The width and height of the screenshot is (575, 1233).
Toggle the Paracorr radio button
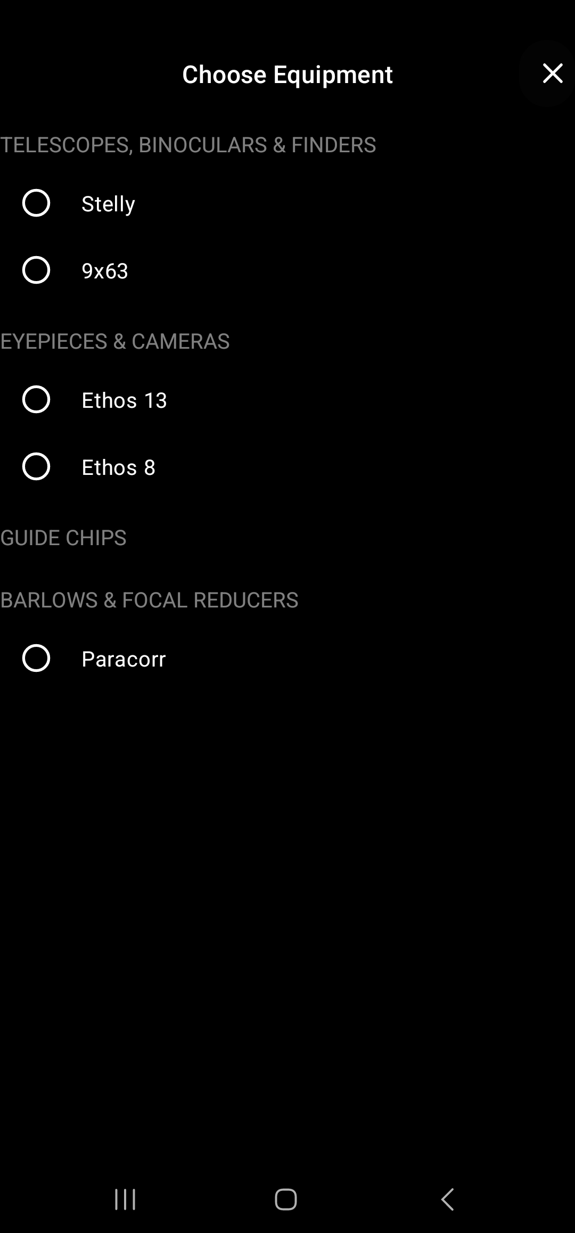tap(36, 658)
